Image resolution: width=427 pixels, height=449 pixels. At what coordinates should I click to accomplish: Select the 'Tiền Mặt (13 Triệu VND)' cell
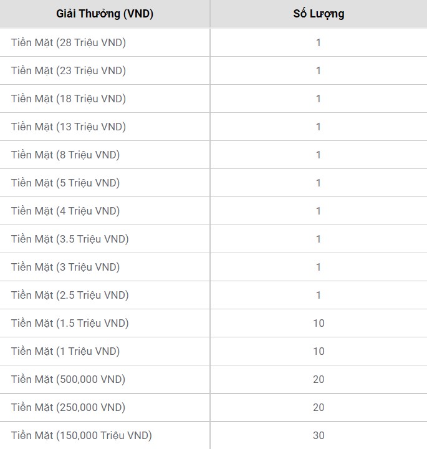pyautogui.click(x=69, y=127)
